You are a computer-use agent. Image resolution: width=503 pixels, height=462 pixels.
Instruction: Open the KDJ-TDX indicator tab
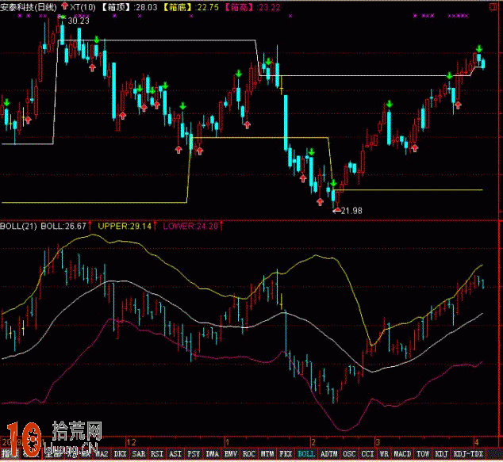468,454
